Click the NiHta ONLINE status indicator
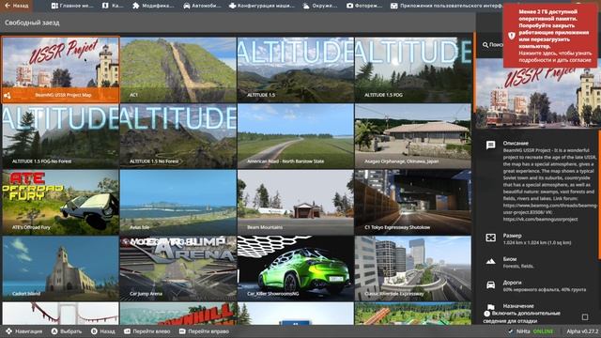 pyautogui.click(x=531, y=331)
